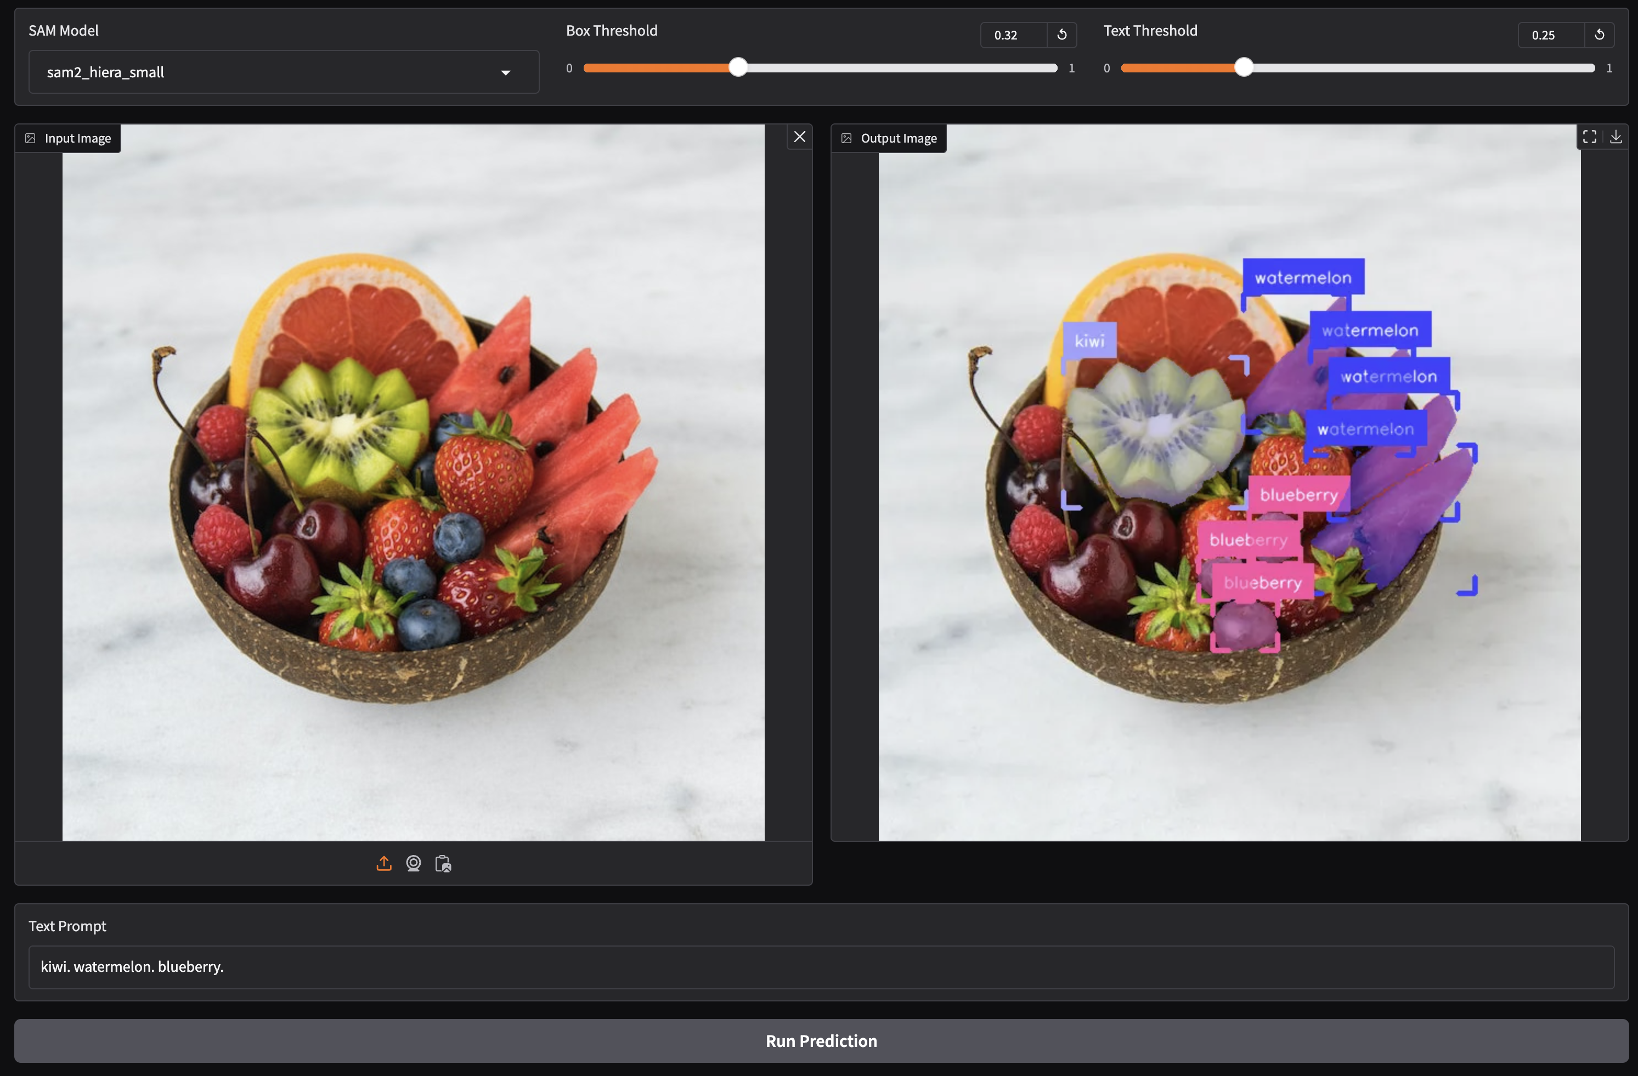
Task: Open the upload image icon
Action: (x=384, y=863)
